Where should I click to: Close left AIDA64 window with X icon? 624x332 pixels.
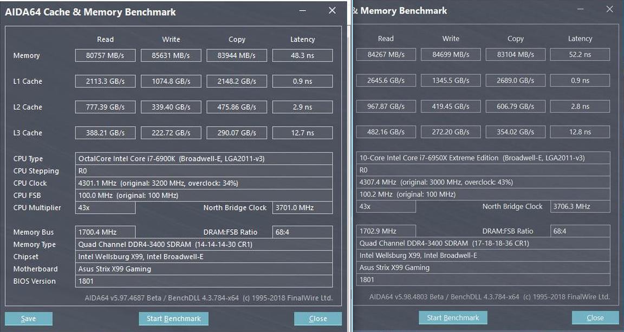[x=332, y=11]
